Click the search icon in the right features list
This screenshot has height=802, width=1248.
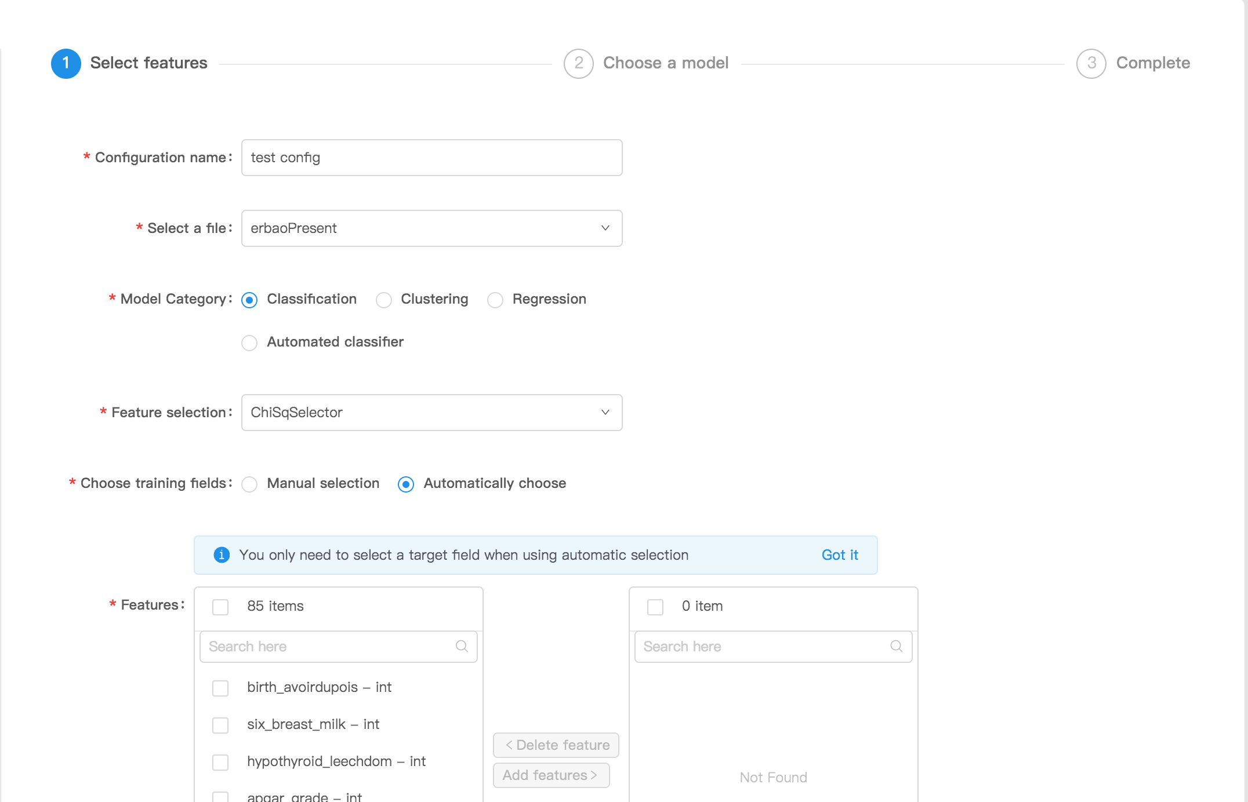coord(896,646)
